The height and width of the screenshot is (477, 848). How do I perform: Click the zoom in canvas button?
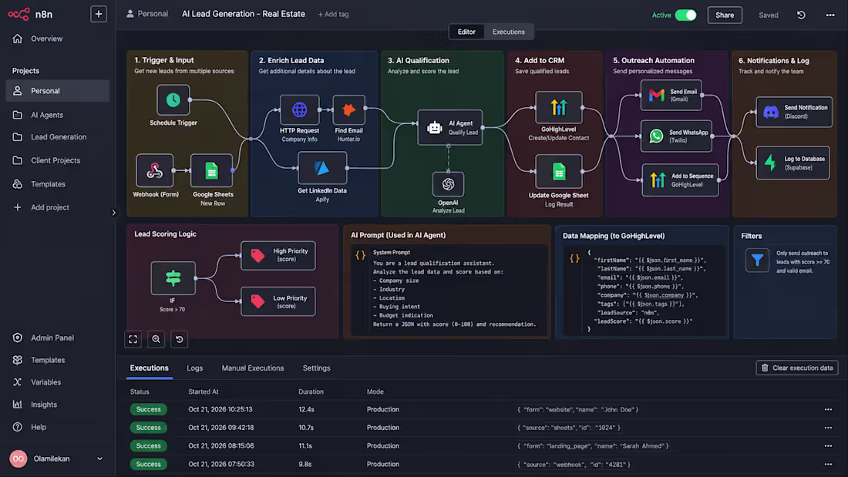coord(156,339)
